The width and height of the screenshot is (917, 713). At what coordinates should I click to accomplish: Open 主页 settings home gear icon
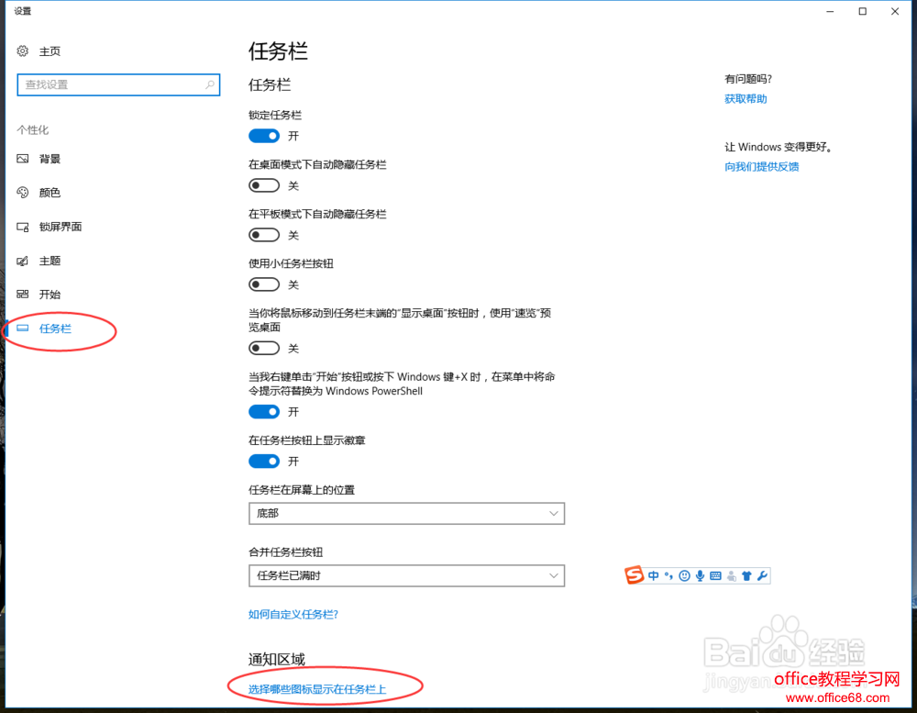point(22,51)
